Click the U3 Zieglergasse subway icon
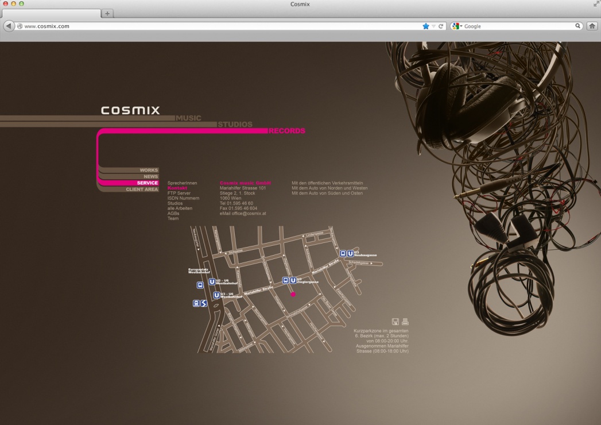This screenshot has height=425, width=601. click(x=293, y=280)
